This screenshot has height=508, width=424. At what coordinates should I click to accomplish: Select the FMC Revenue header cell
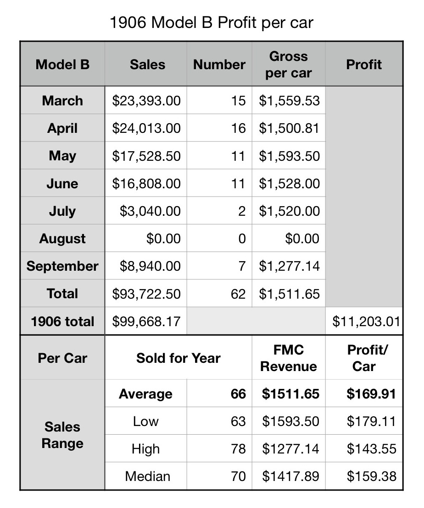[289, 358]
